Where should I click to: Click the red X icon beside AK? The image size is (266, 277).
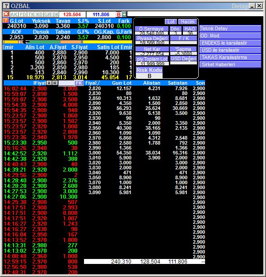[6, 14]
